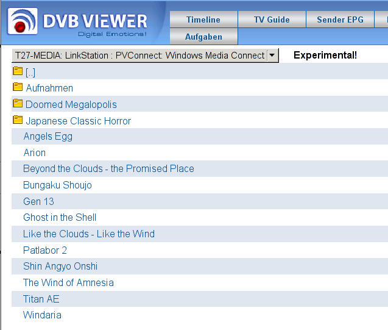Click the DVB Viewer logo icon
Image resolution: width=388 pixels, height=330 pixels.
point(23,21)
